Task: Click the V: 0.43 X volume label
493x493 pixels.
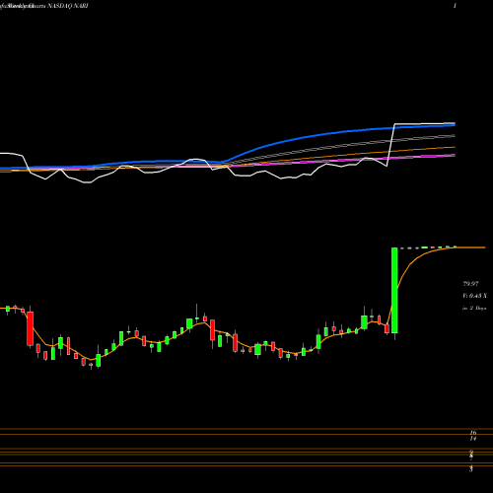Action: coord(474,296)
